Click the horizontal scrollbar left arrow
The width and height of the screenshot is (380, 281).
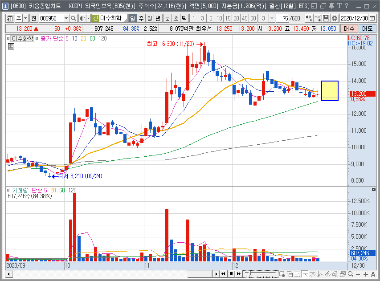click(9, 274)
